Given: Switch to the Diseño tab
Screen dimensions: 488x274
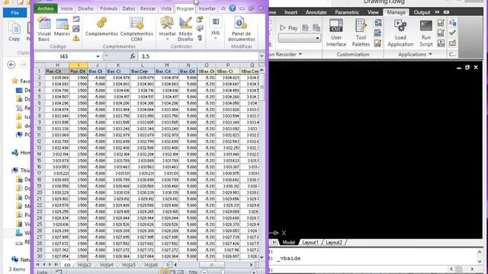Looking at the screenshot, I should coord(85,8).
